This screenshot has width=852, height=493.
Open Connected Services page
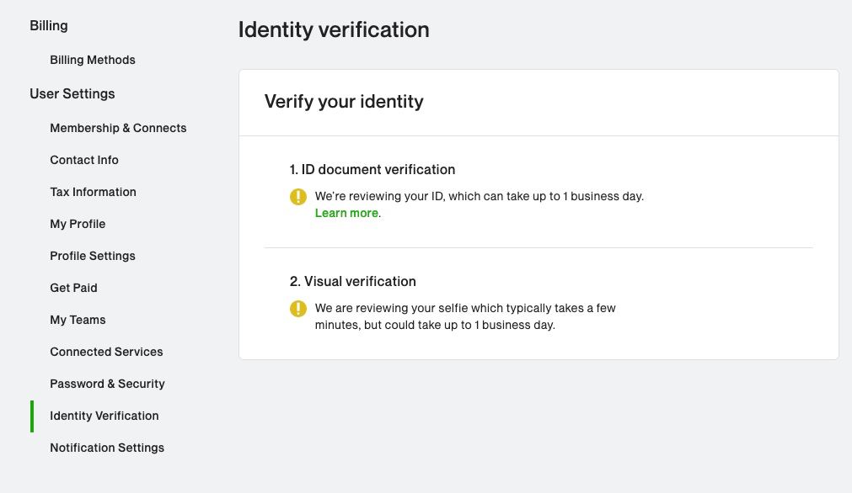106,352
